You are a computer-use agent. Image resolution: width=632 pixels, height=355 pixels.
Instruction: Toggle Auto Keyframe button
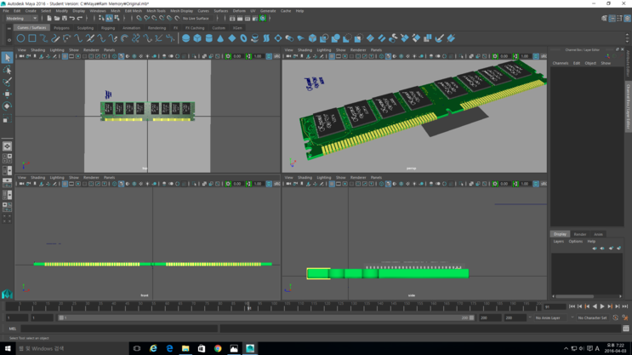point(616,318)
